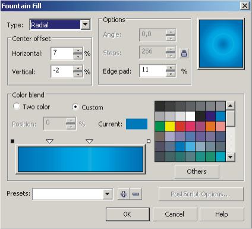Image resolution: width=252 pixels, height=229 pixels.
Task: Click the Current color blue swatch
Action: pyautogui.click(x=137, y=124)
